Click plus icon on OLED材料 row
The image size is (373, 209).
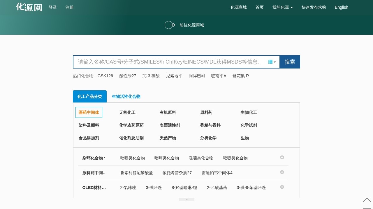pos(282,187)
